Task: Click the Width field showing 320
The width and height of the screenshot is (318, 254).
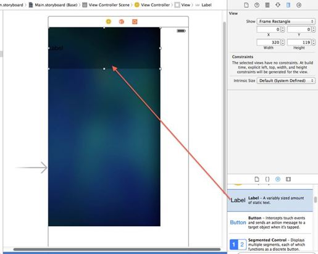Action: (269, 43)
